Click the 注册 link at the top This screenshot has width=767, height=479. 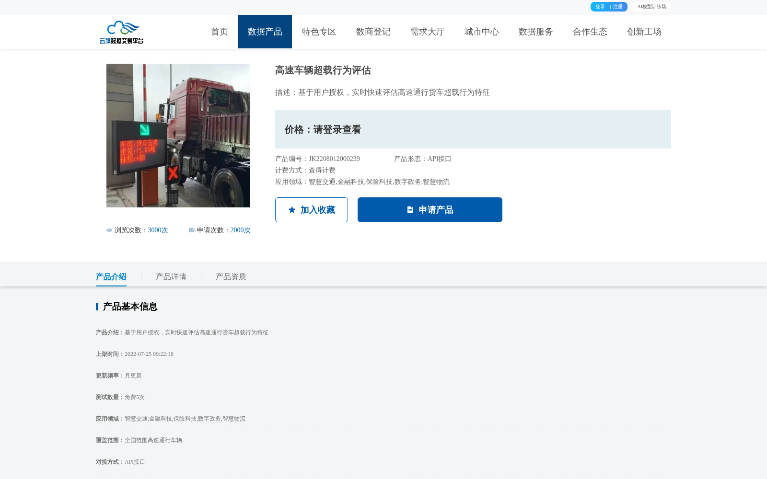618,7
